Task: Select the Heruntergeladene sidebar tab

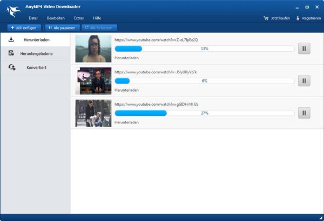Action: tap(35, 53)
